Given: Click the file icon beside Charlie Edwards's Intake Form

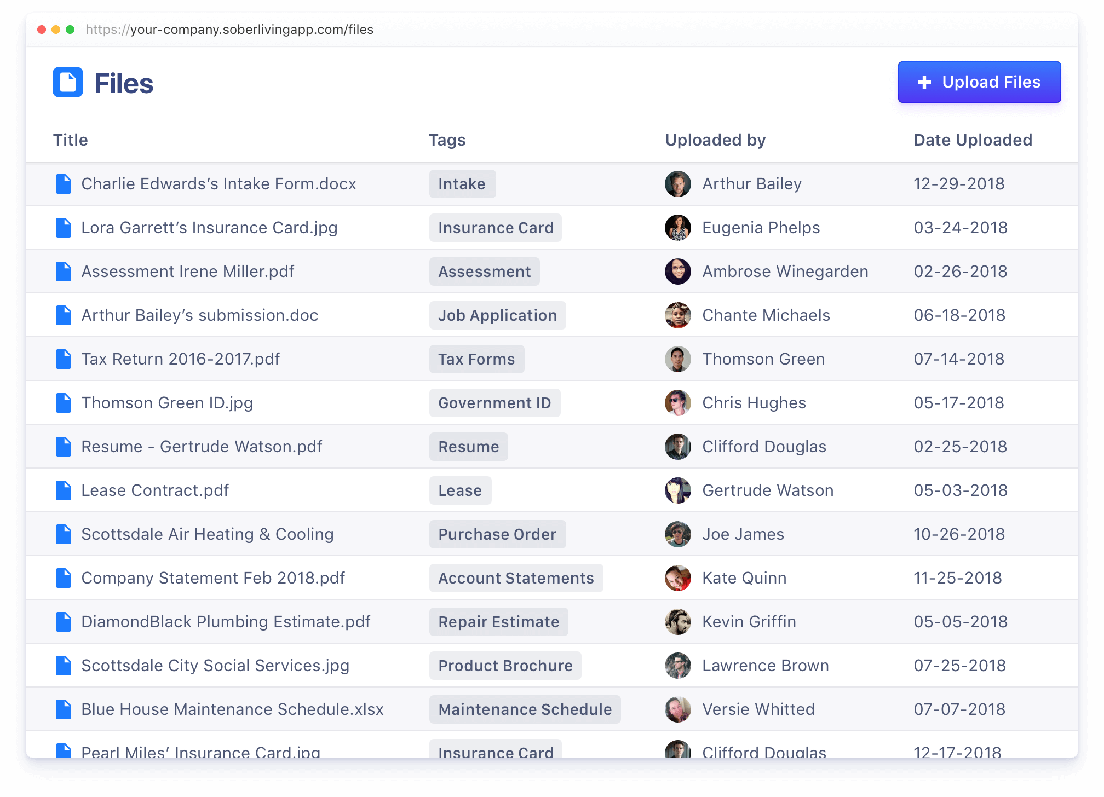Looking at the screenshot, I should click(64, 184).
